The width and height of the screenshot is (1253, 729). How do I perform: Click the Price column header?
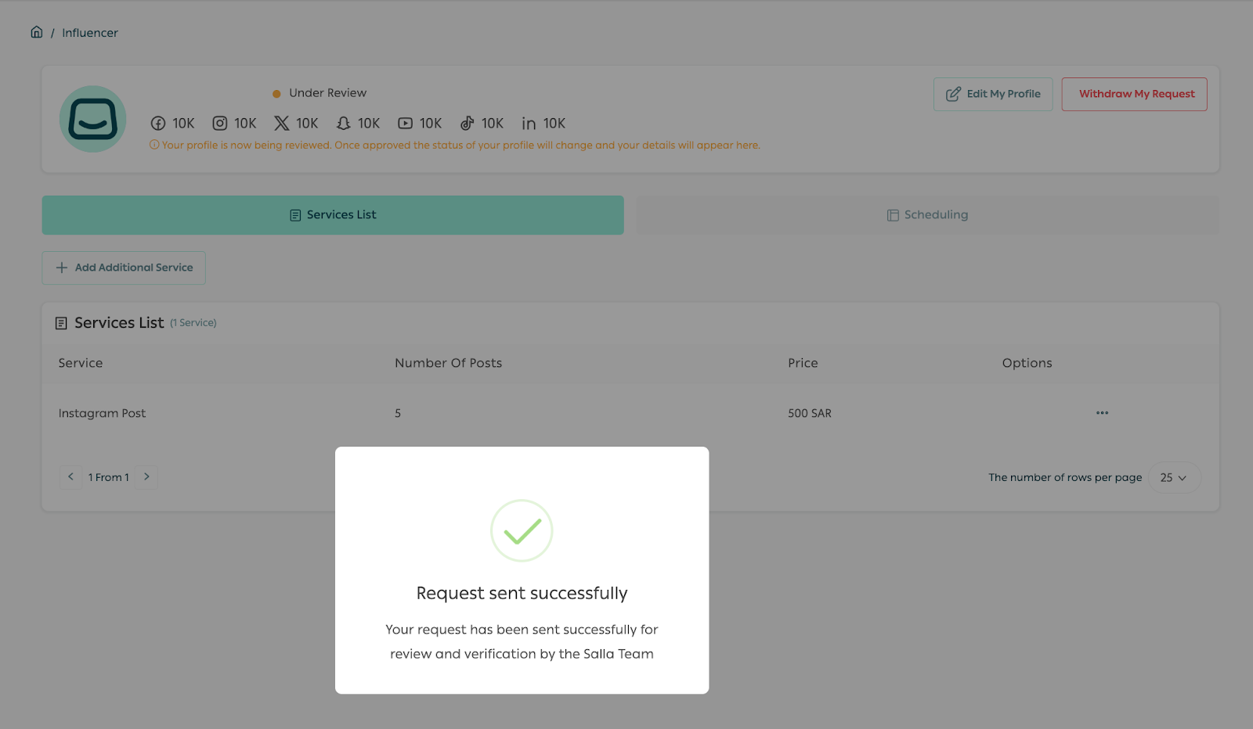[x=803, y=363]
